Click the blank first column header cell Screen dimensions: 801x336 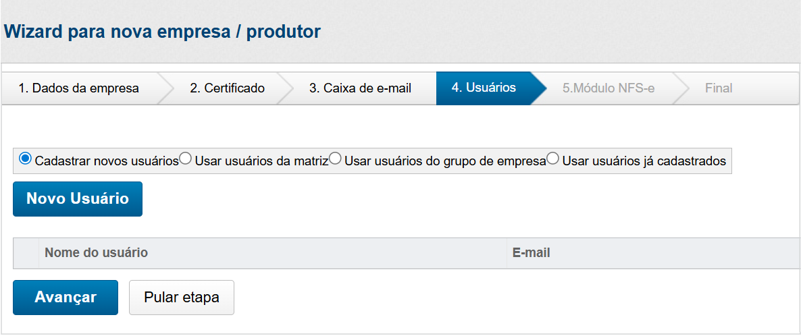click(26, 253)
